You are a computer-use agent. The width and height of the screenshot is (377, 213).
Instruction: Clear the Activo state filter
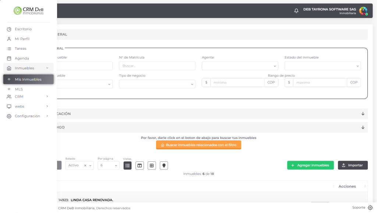point(85,165)
